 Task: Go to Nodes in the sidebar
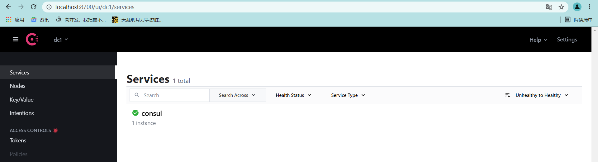[17, 86]
